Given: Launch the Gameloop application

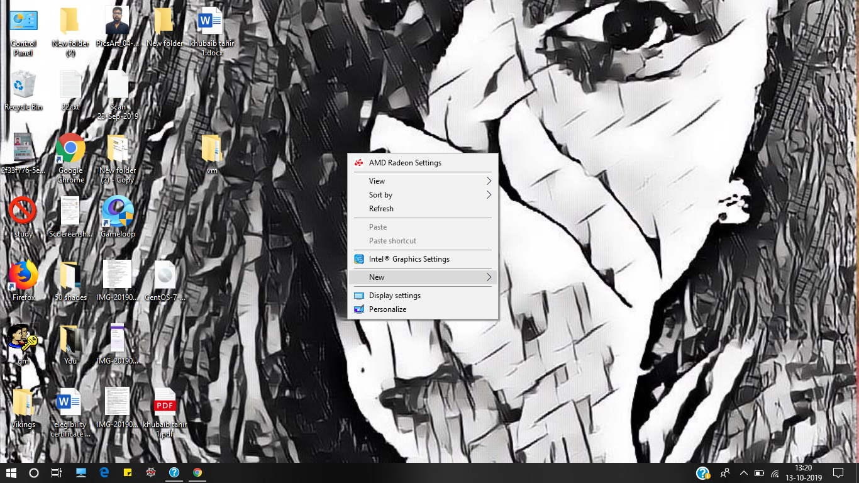Looking at the screenshot, I should [x=117, y=211].
